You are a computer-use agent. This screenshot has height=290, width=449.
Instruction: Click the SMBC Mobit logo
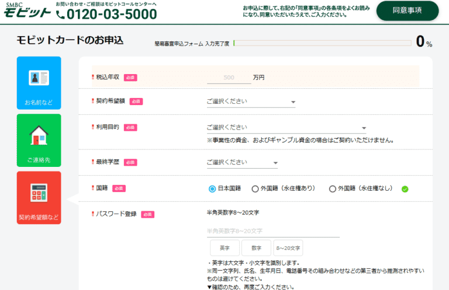click(25, 10)
